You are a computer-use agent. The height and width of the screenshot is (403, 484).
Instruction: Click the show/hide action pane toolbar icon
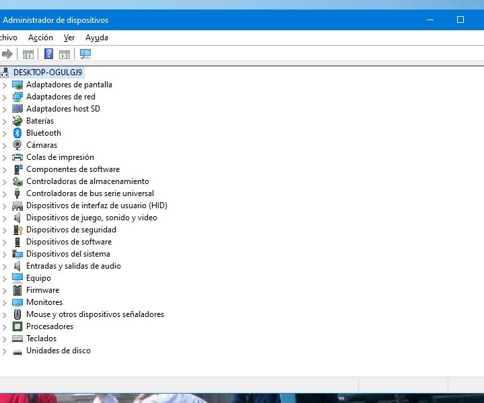coord(65,54)
